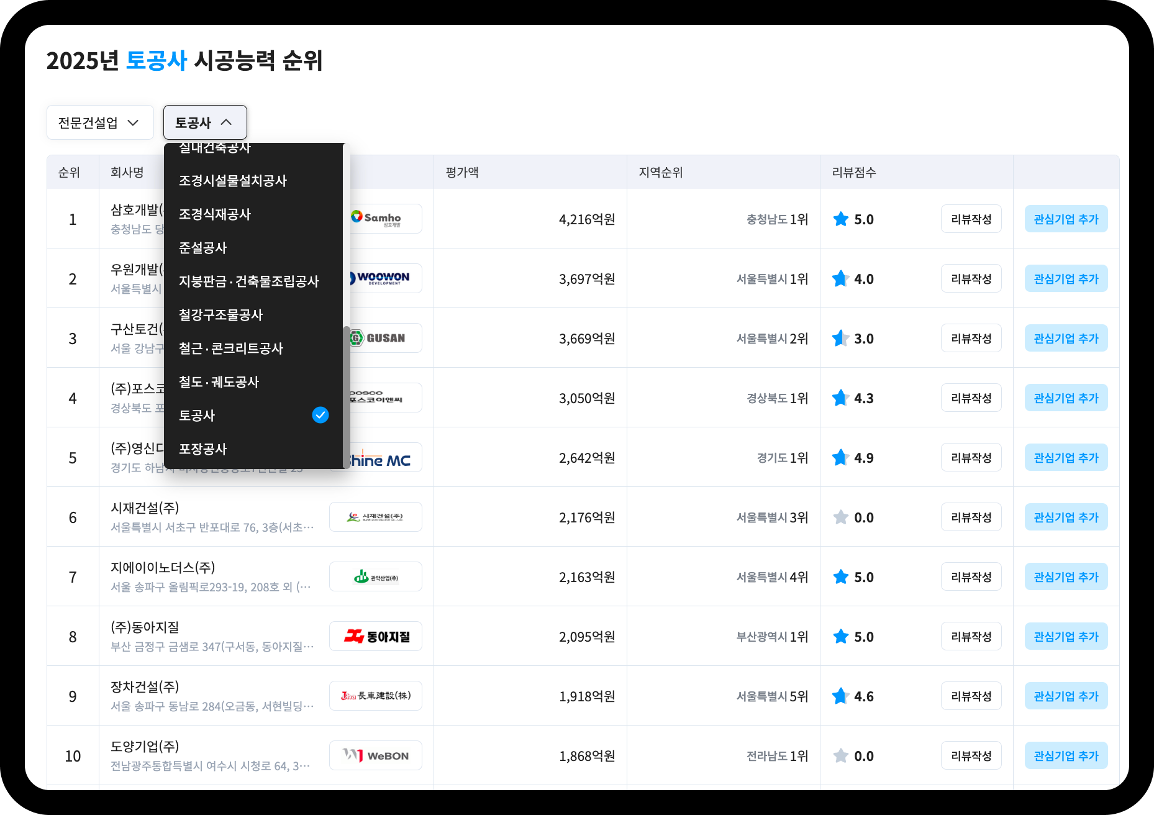1154x815 pixels.
Task: Click 리뷰작성 for 도양기업(주)
Action: 971,755
